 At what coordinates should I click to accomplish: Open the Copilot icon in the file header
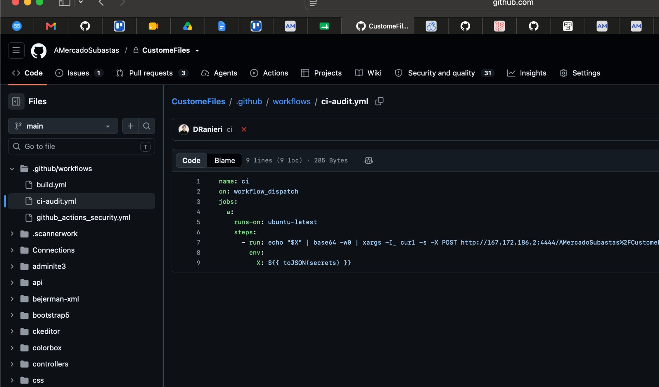pyautogui.click(x=369, y=160)
